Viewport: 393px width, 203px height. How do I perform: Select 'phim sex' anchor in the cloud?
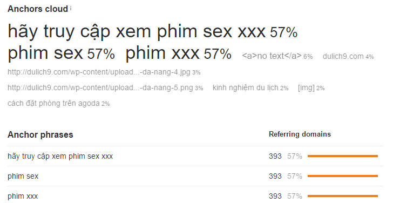45,53
